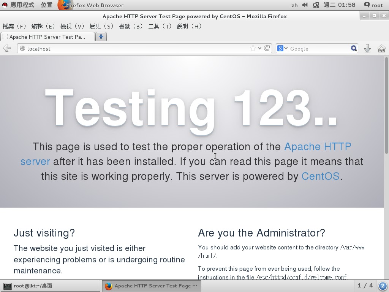Bookmark this page with the star icon
This screenshot has height=292, width=389.
[x=253, y=48]
